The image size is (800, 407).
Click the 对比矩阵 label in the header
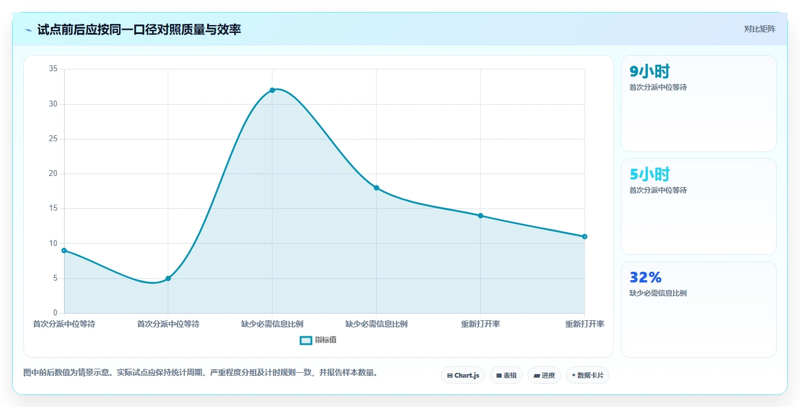[759, 29]
